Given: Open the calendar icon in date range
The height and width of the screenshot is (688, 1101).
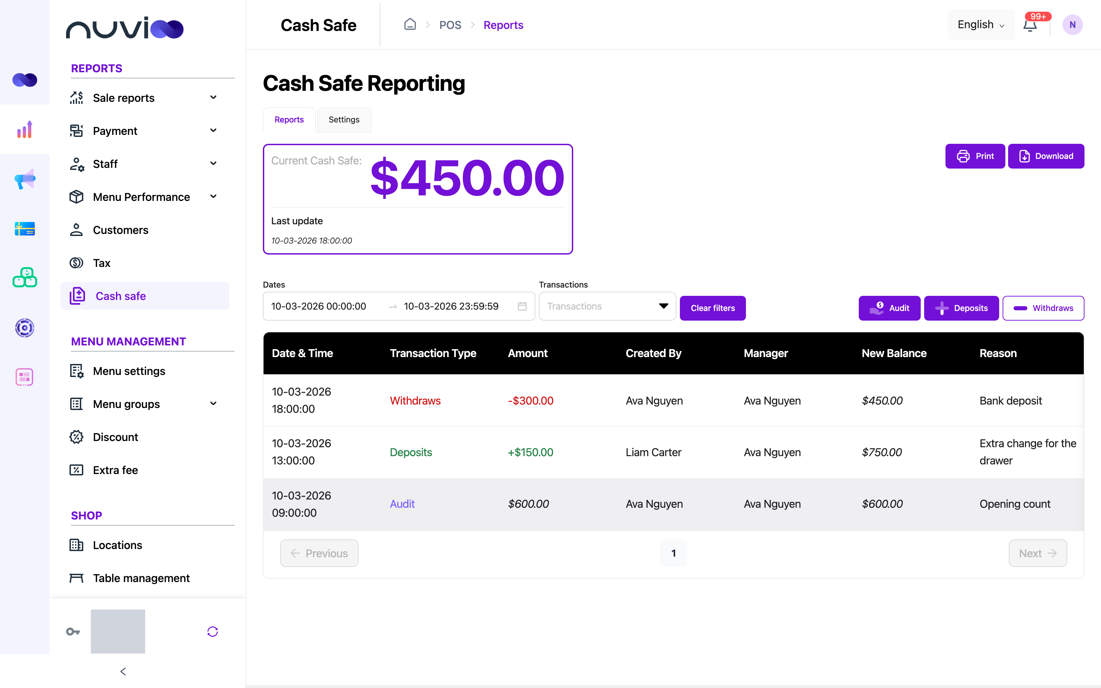Looking at the screenshot, I should click(x=522, y=306).
